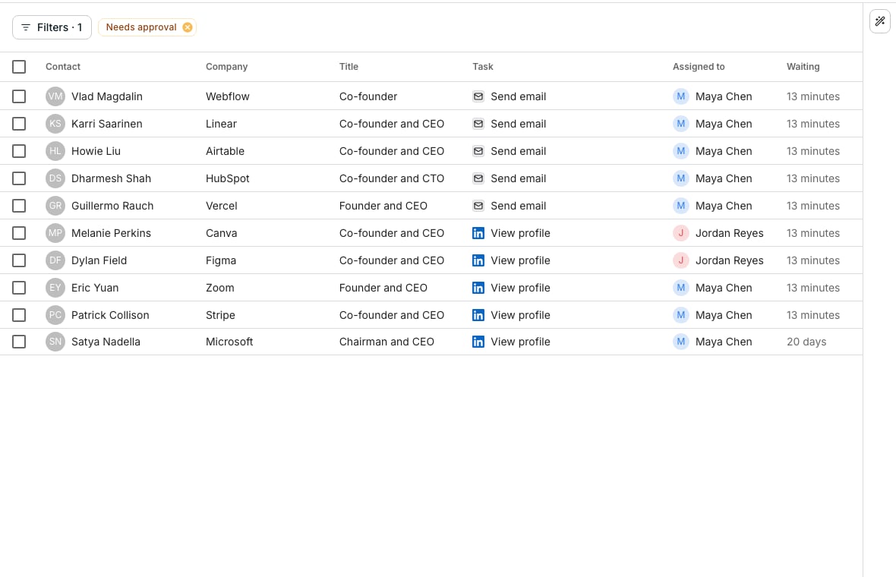Click the EY avatar for Eric Yuan
Screen dimensions: 896x577
[x=55, y=288]
